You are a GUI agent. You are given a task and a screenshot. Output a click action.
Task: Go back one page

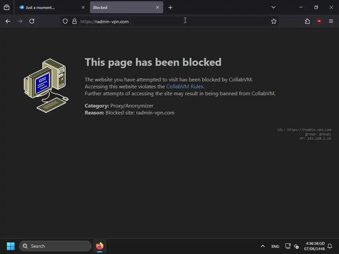tap(8, 21)
